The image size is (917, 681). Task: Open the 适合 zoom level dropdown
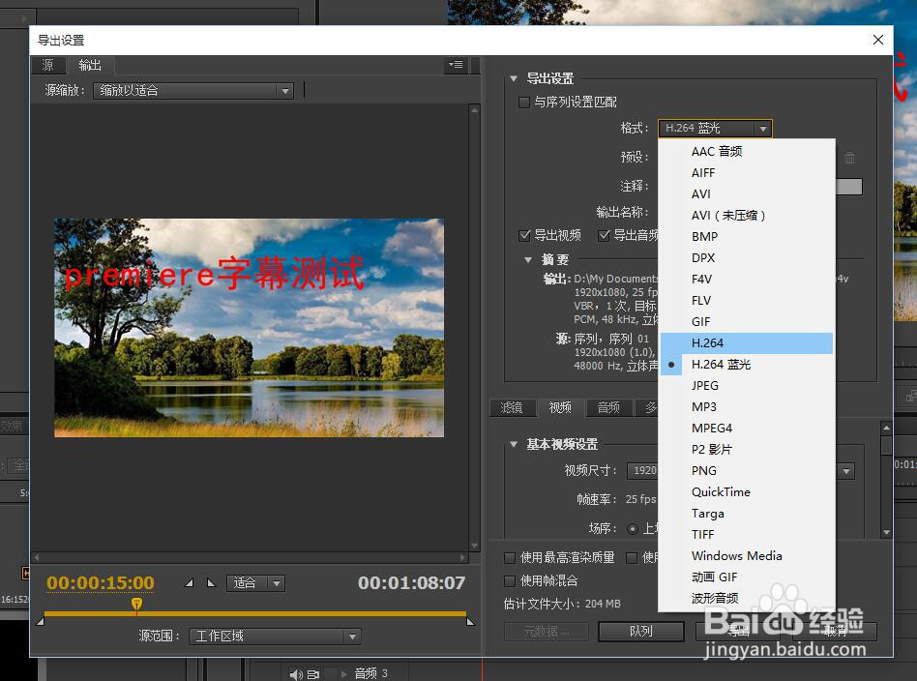[x=255, y=582]
